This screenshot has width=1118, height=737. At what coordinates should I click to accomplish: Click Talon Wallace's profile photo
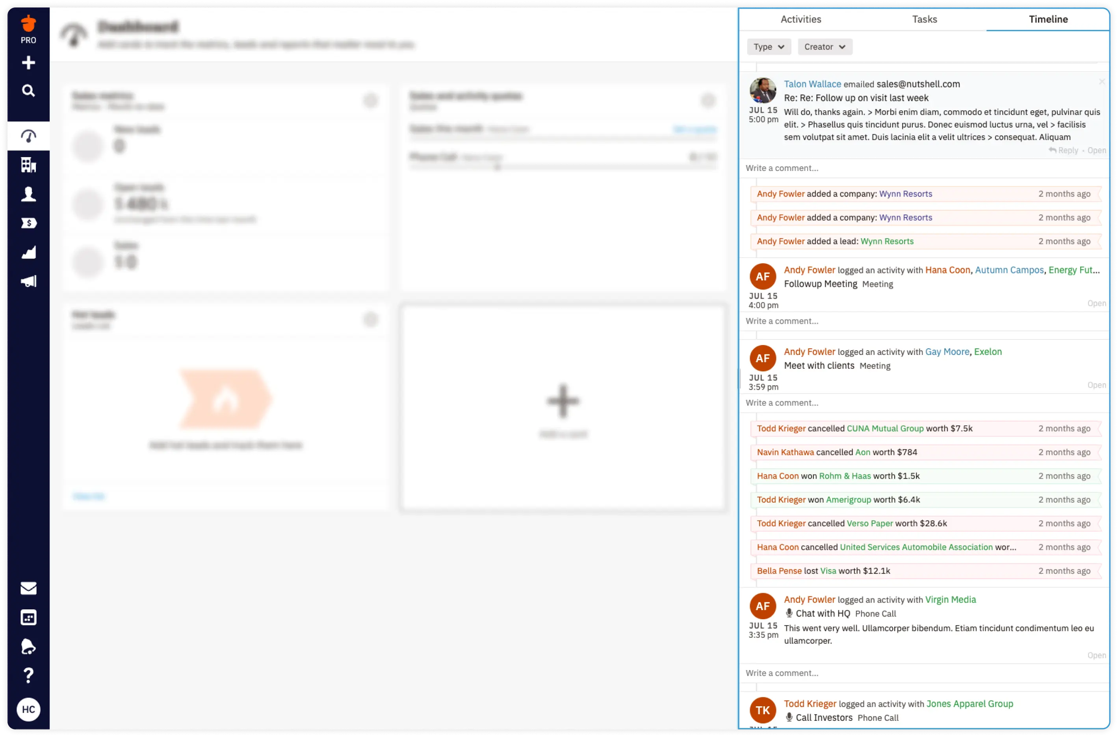[762, 90]
